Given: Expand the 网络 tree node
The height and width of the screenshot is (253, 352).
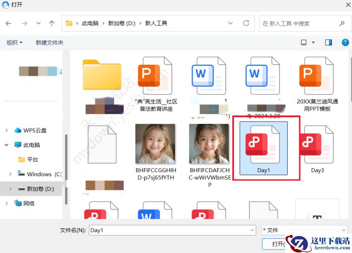Looking at the screenshot, I should (7, 203).
